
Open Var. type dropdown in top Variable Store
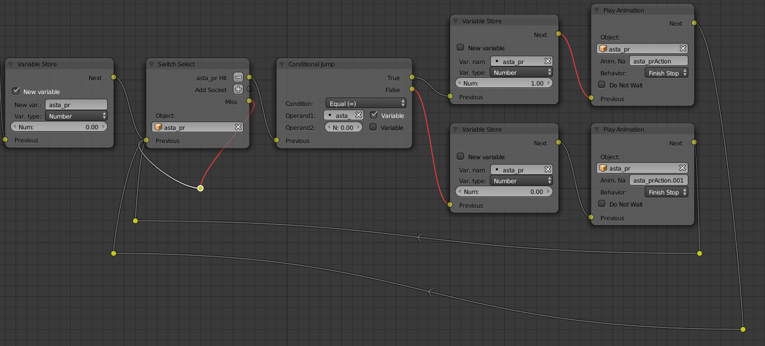coord(520,72)
